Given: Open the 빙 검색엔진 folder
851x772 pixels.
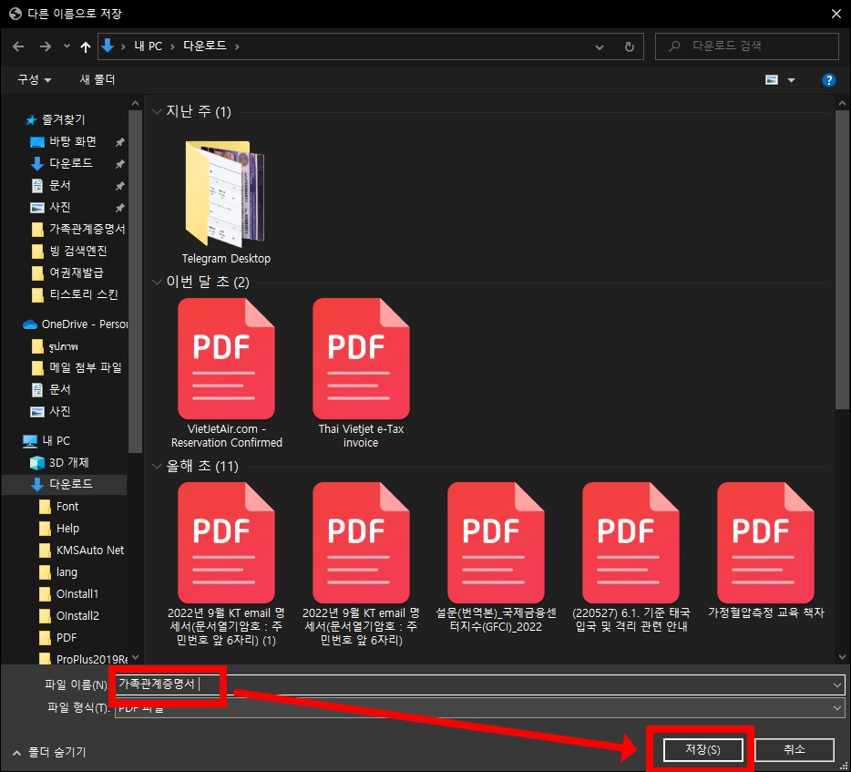Looking at the screenshot, I should click(x=77, y=251).
